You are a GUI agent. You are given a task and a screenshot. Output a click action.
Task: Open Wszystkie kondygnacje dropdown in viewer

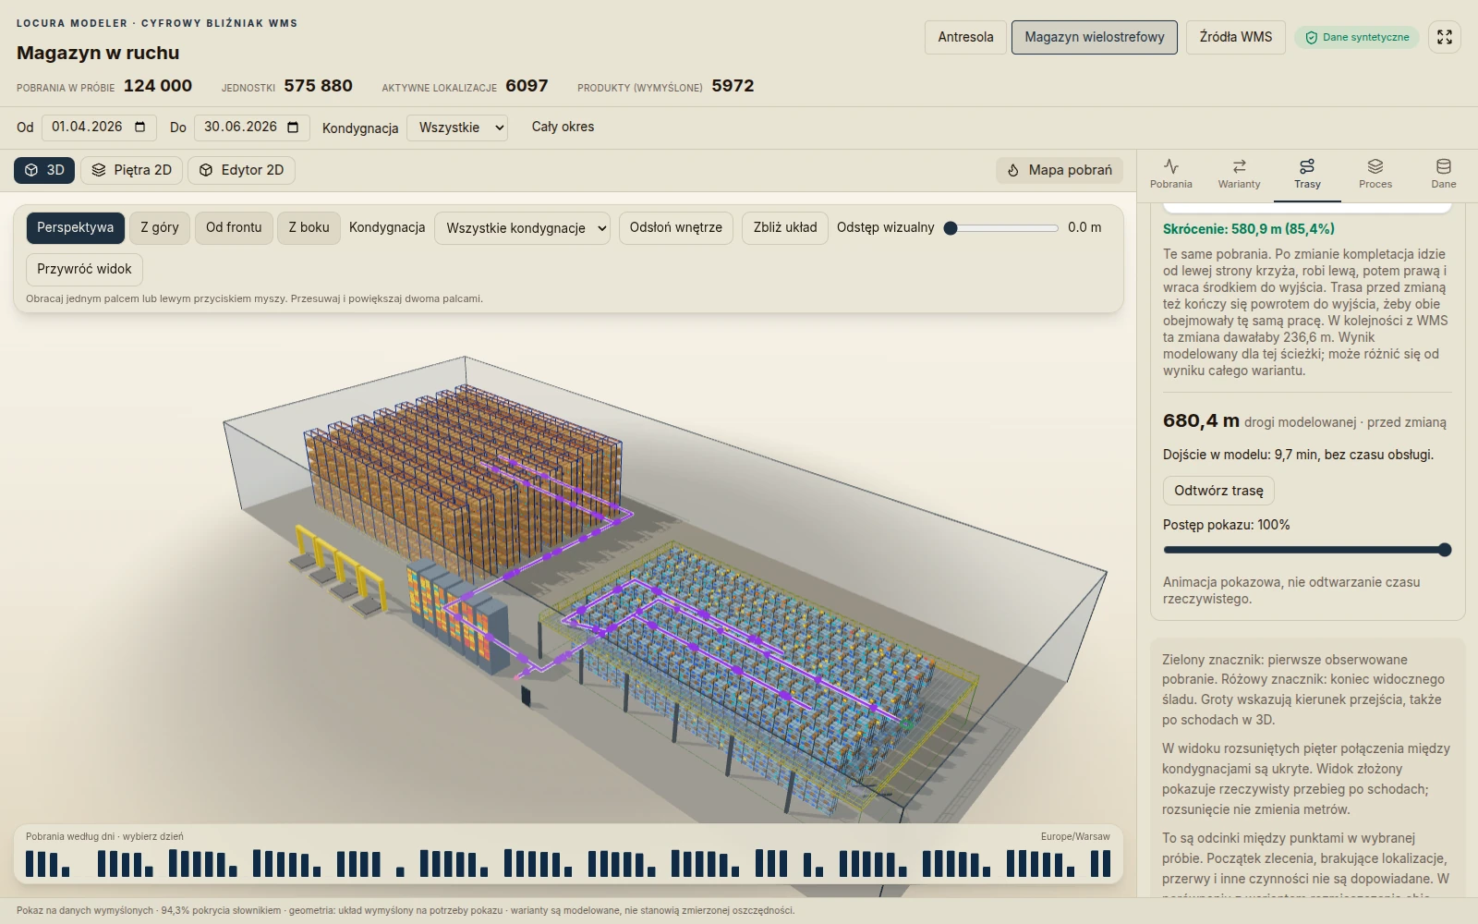[522, 228]
